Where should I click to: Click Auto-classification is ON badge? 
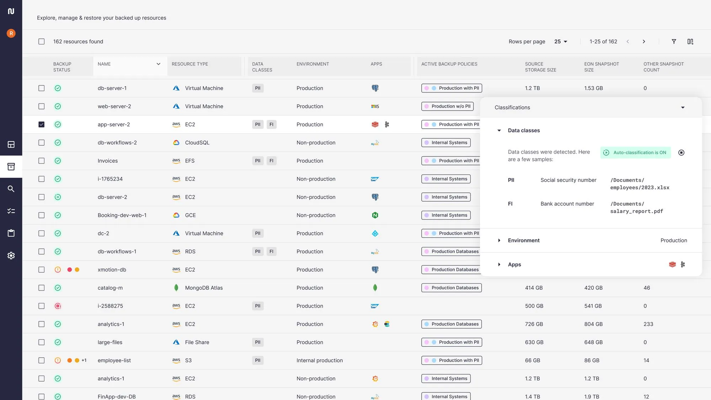tap(636, 153)
